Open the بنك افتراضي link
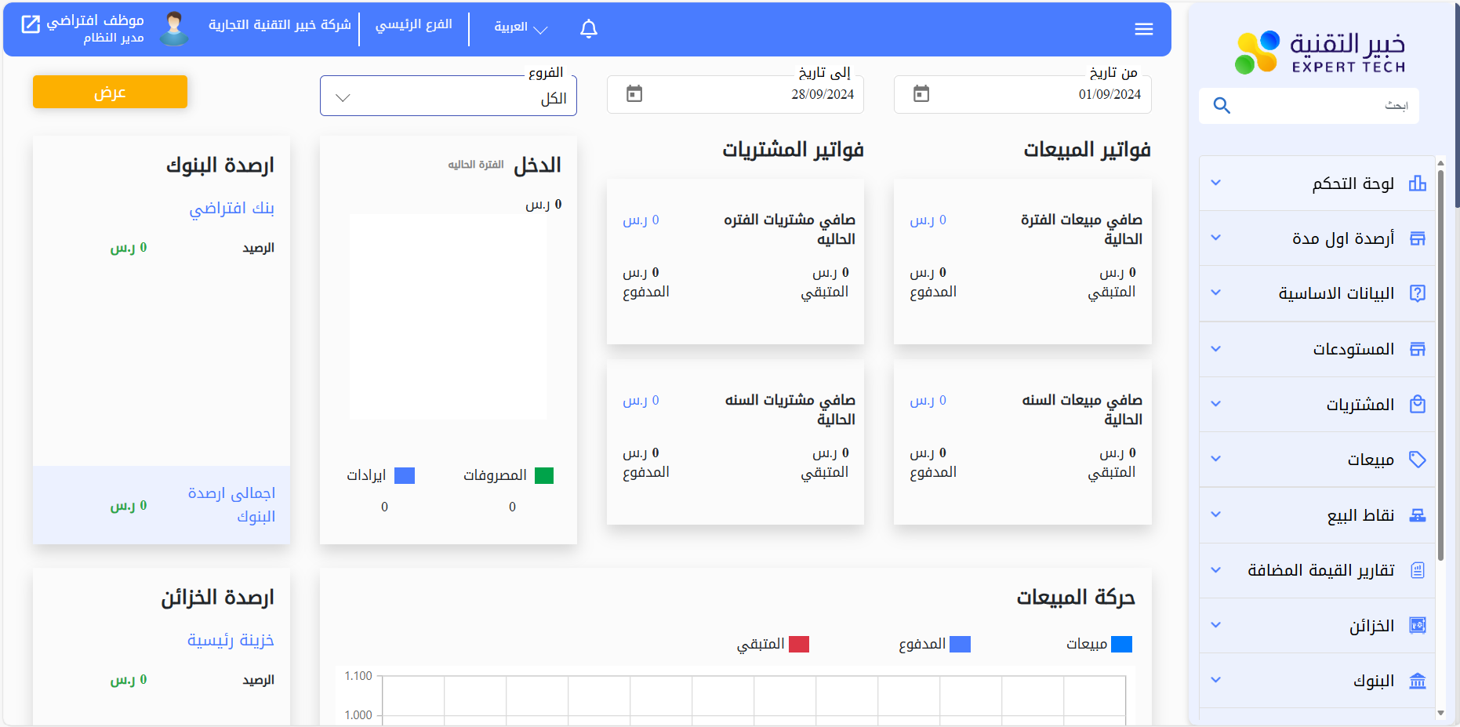 (x=231, y=208)
